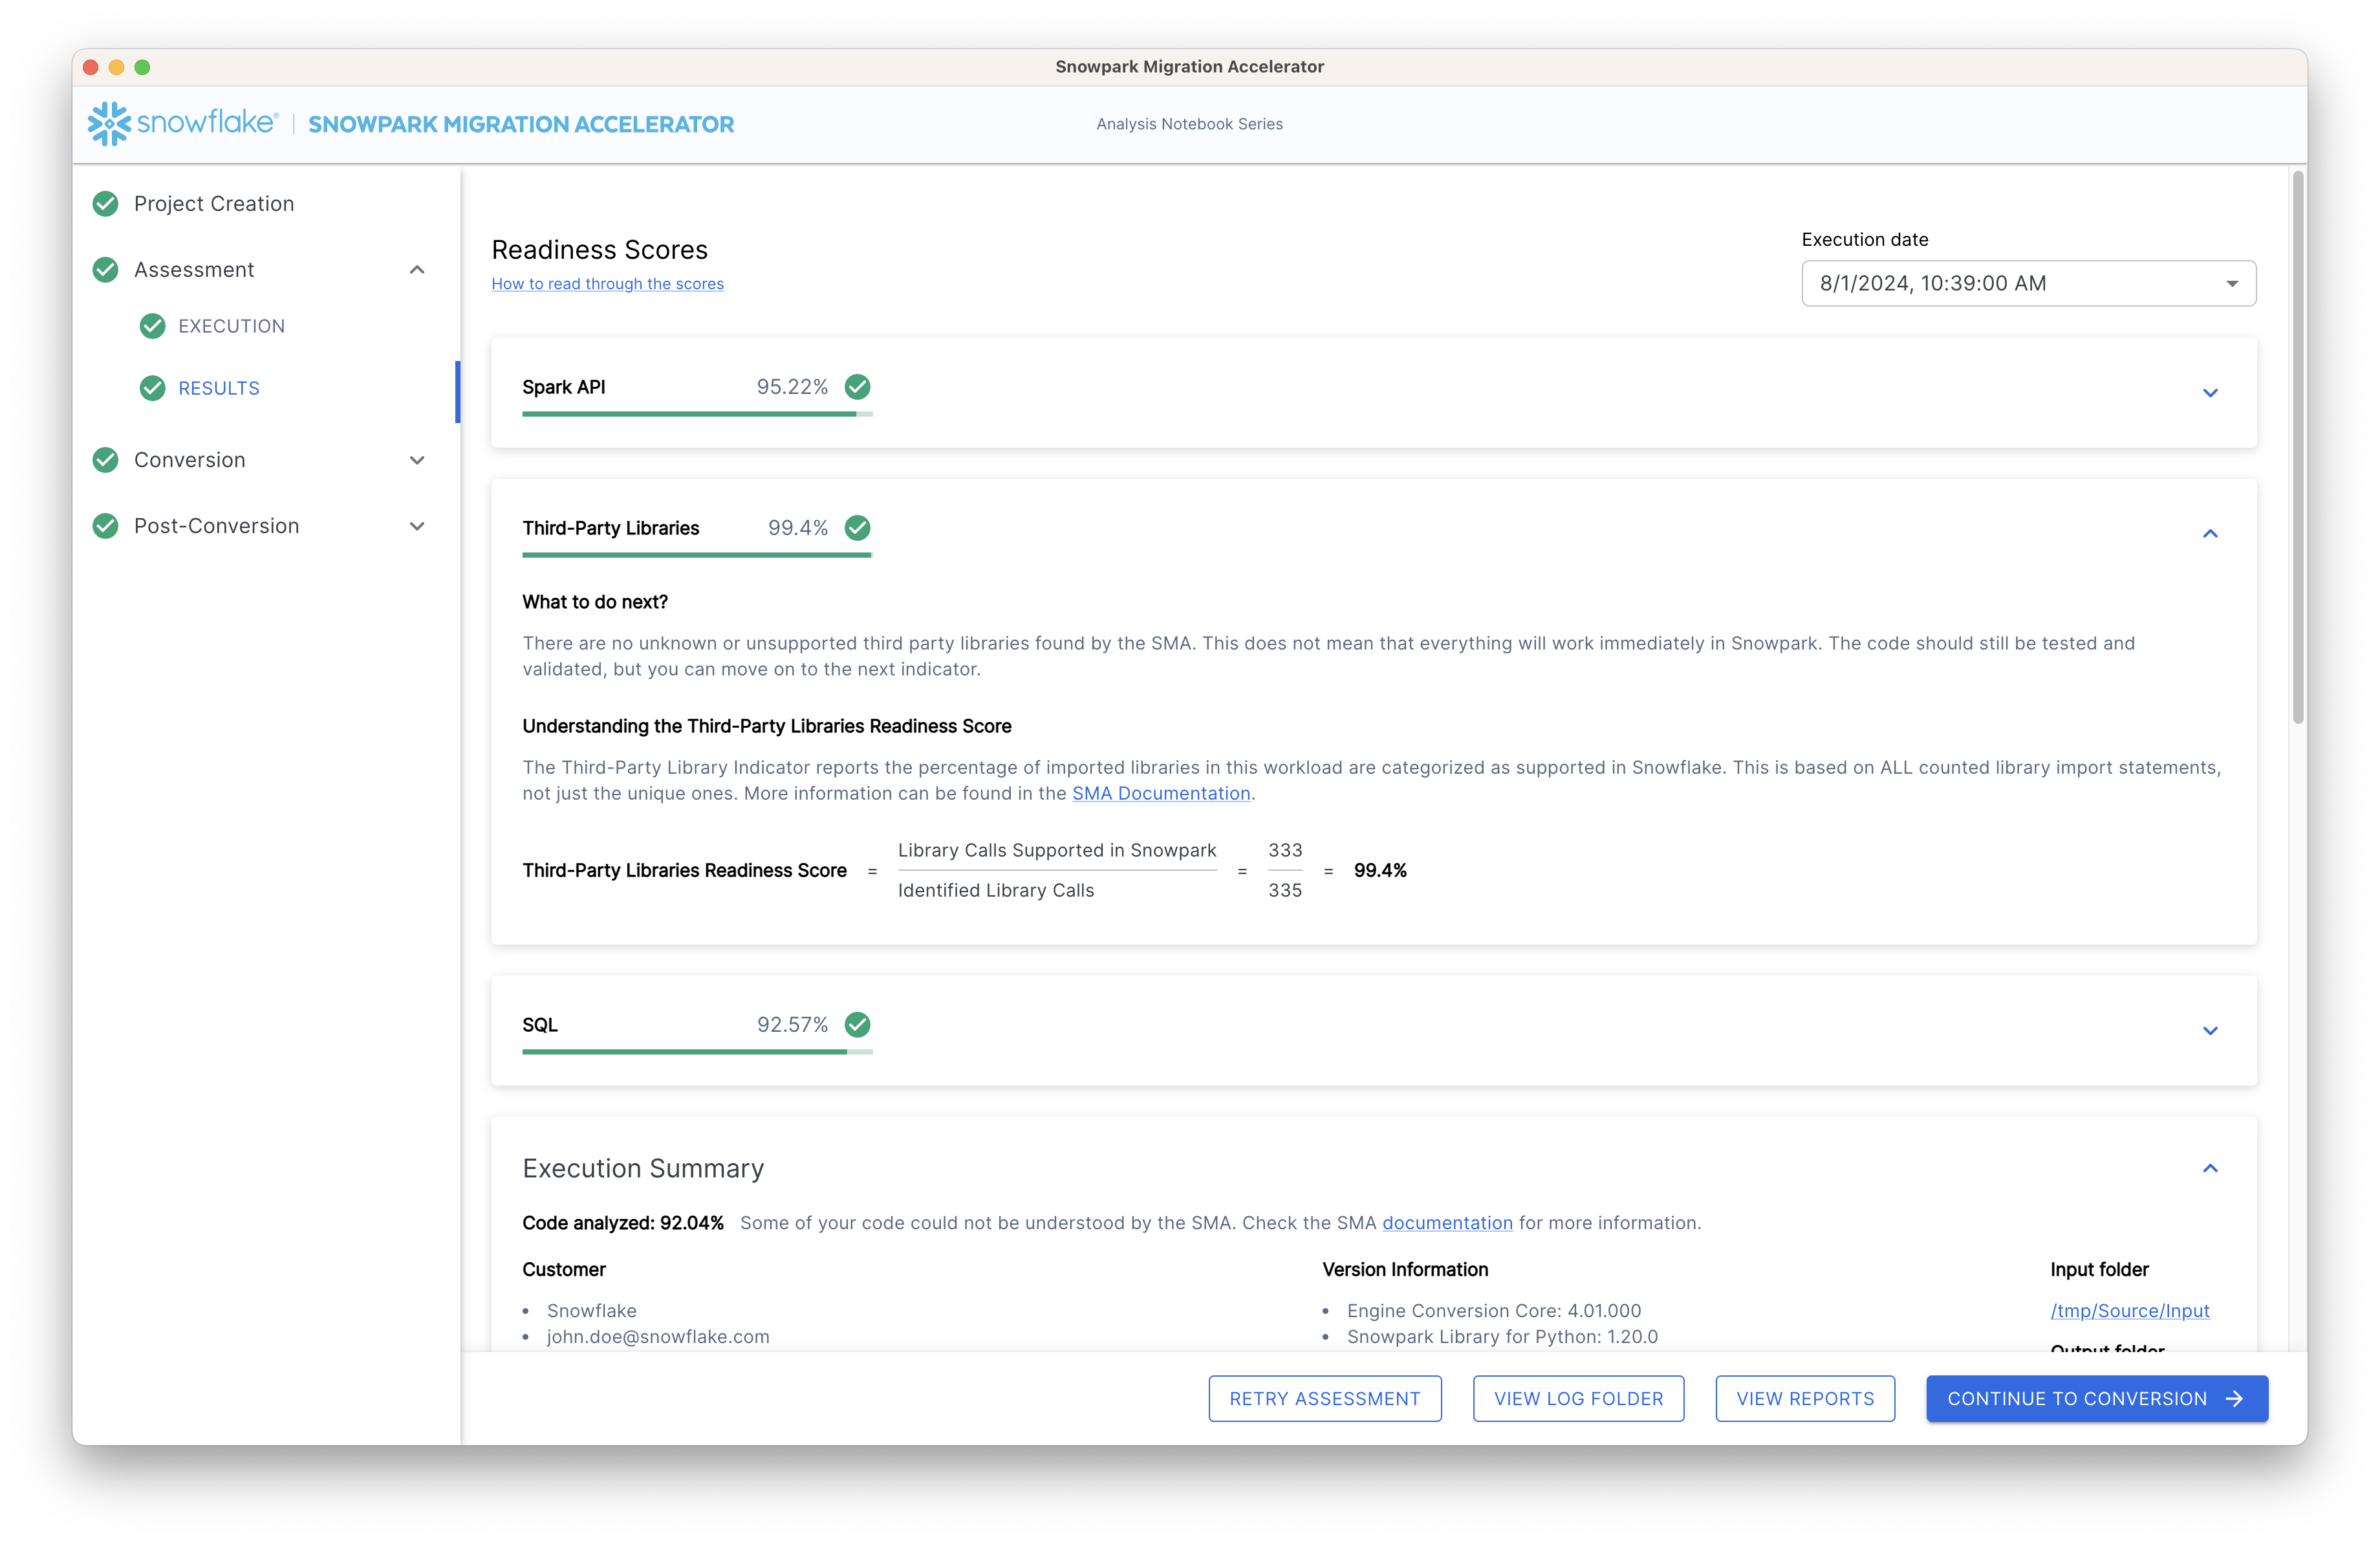Viewport: 2380px width, 1541px height.
Task: Click the Spark API green check icon
Action: click(x=857, y=387)
